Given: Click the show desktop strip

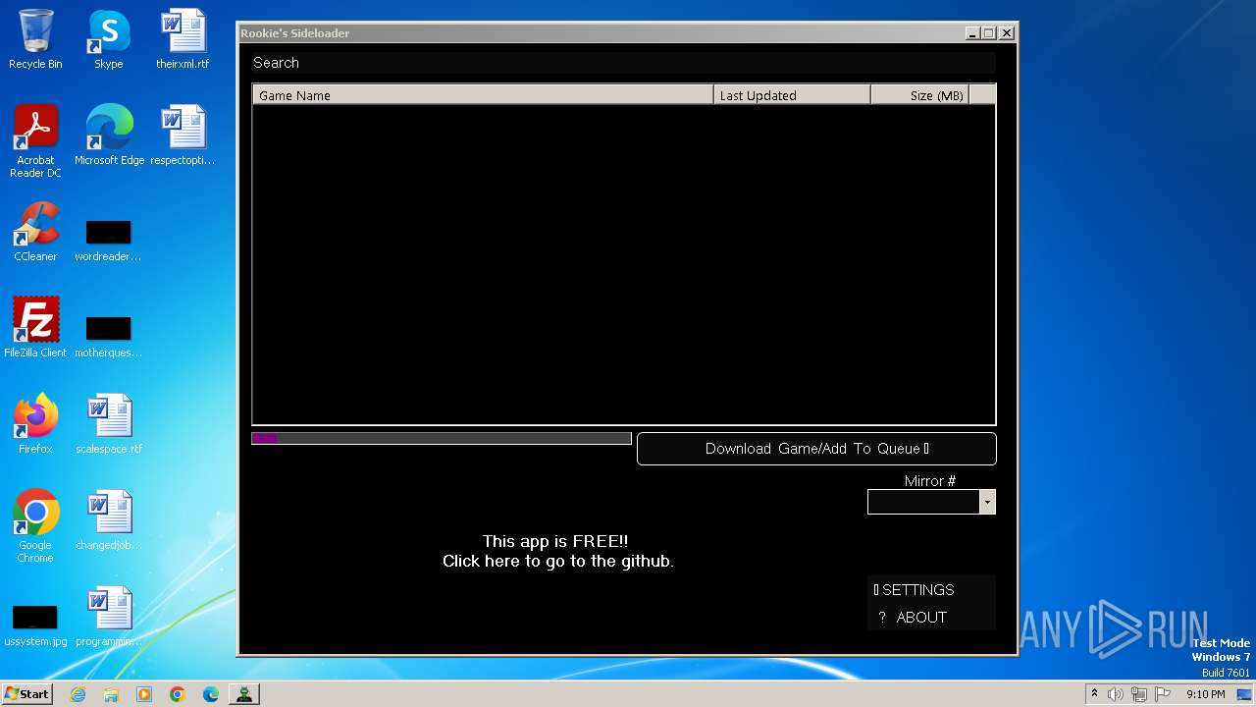Looking at the screenshot, I should [1244, 694].
